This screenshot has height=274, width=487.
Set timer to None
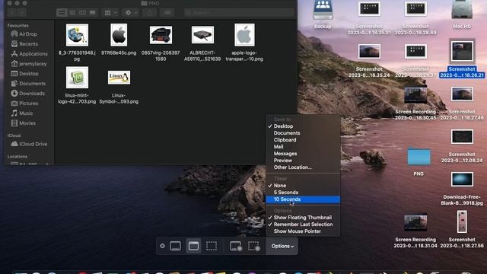[303, 186]
